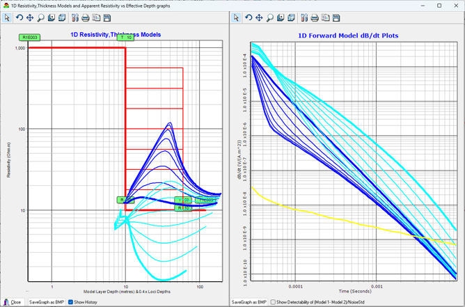This screenshot has width=465, height=307.
Task: Select the R 10 resistivity handle near the bottom layer
Action: pyautogui.click(x=183, y=208)
